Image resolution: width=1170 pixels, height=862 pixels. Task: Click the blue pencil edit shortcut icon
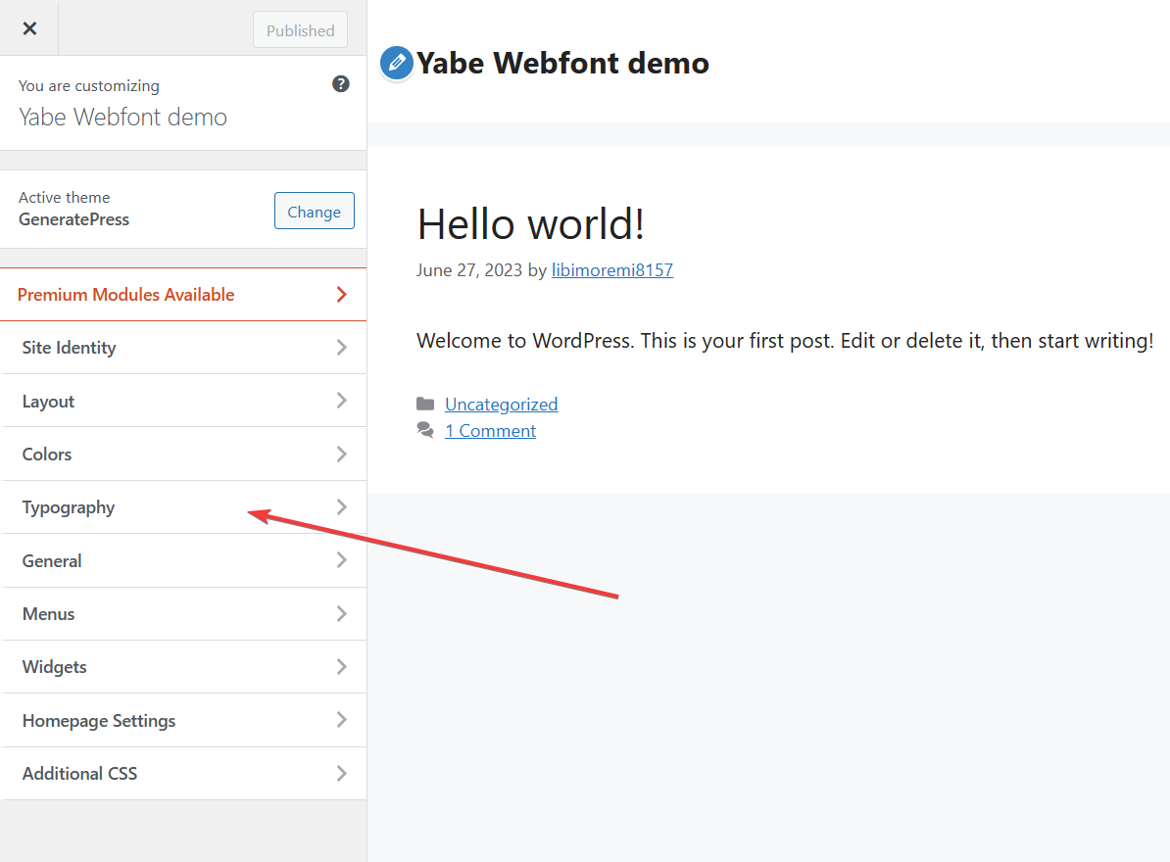point(397,63)
